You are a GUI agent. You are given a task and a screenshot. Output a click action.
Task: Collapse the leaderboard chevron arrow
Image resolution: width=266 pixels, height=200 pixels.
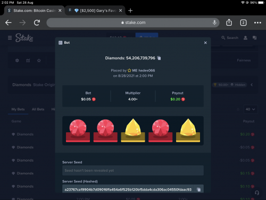point(252,85)
